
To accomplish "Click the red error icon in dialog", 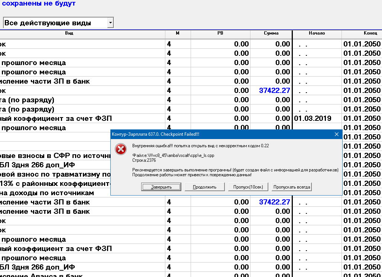I will pos(120,150).
